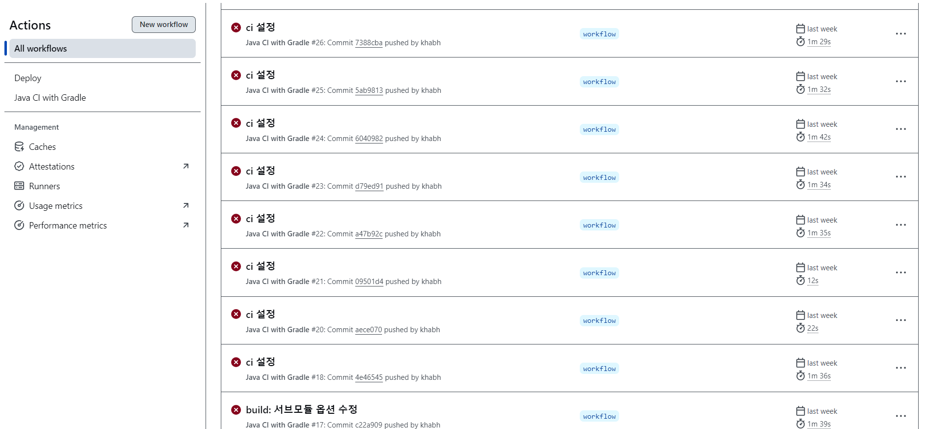Click the Runners server icon
Screen dimensions: 927x429
click(19, 186)
